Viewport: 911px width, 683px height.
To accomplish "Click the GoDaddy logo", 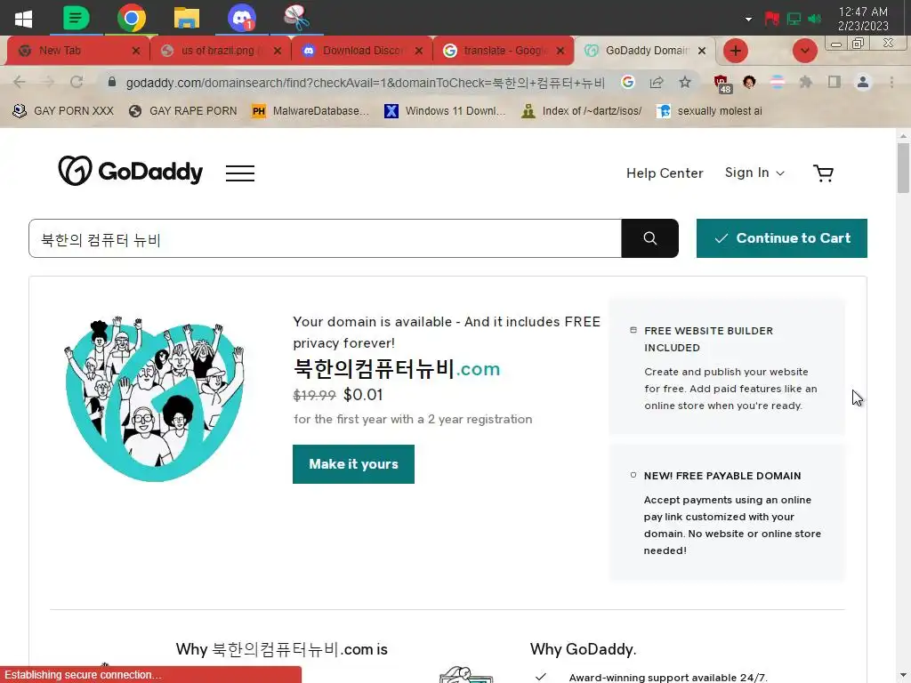I will pos(130,171).
